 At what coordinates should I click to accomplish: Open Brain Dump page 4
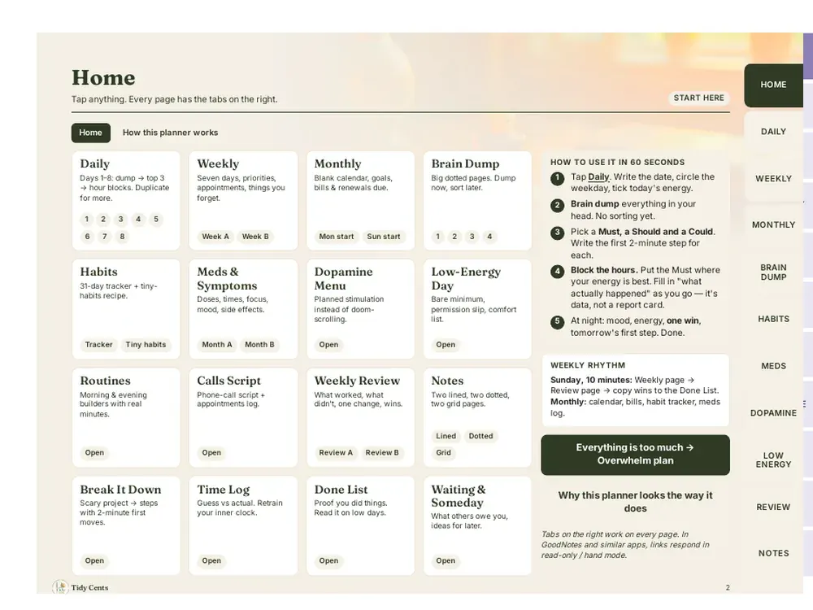[x=489, y=237]
